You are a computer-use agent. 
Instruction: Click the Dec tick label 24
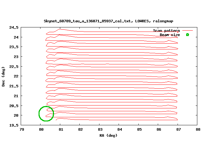pyautogui.click(x=16, y=37)
